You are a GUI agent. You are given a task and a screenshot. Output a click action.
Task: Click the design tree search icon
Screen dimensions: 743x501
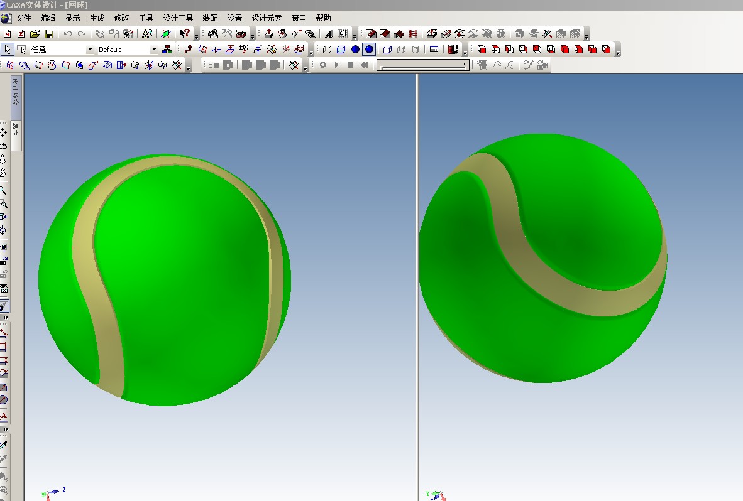147,34
